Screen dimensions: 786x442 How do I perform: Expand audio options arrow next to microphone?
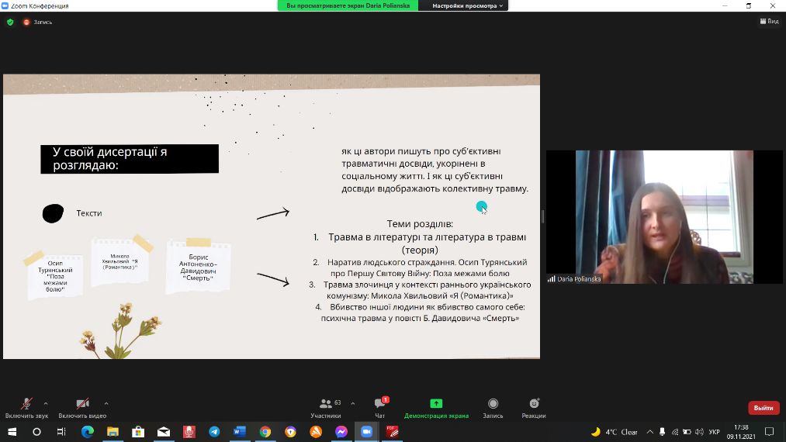tap(46, 403)
